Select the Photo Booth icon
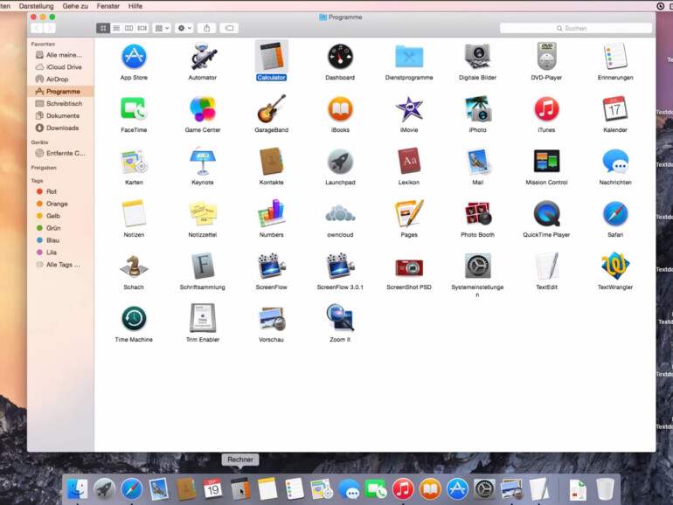673x505 pixels. 478,214
